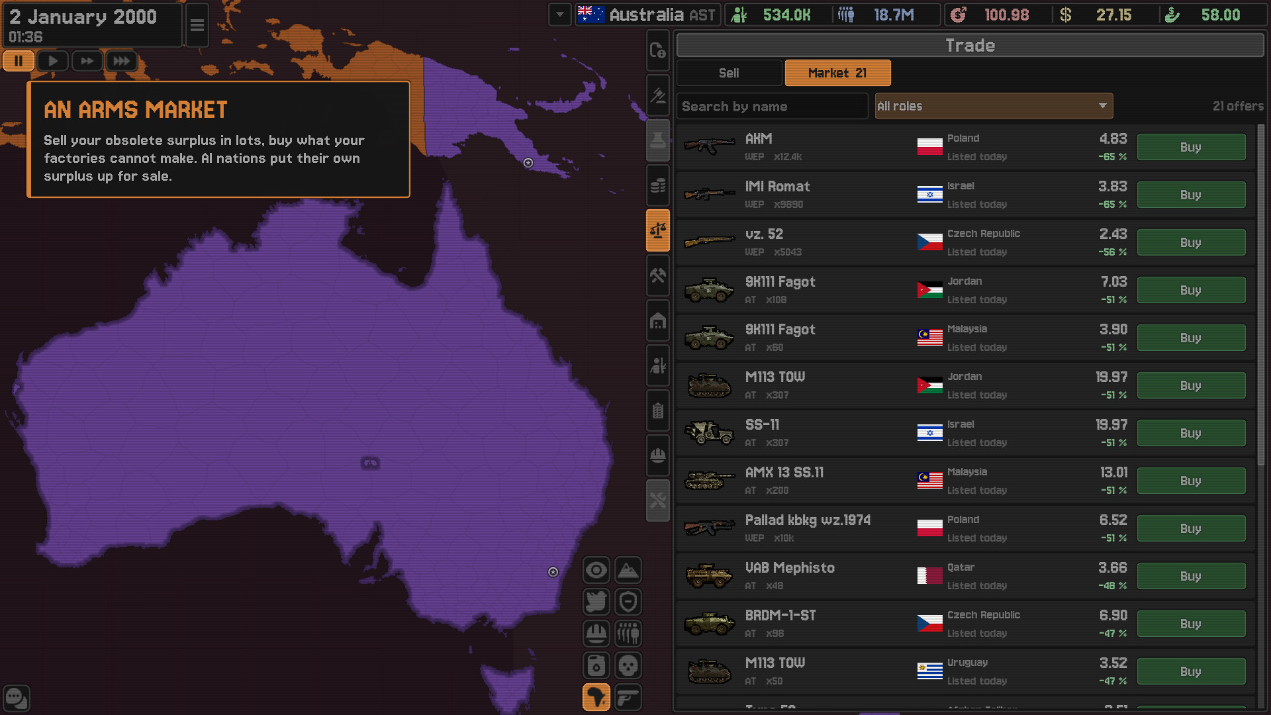Click the city marker in Papua New Guinea

point(528,163)
